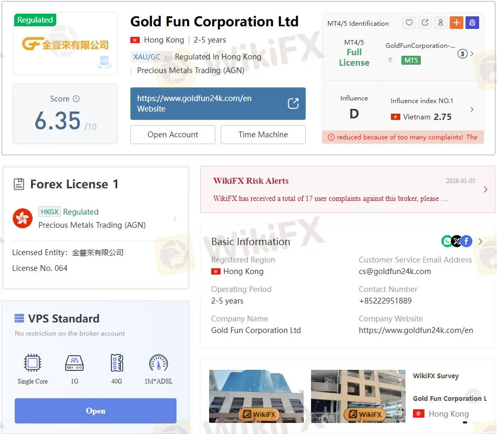Click the X social icon
Viewport: 497px width, 434px height.
[x=457, y=241]
